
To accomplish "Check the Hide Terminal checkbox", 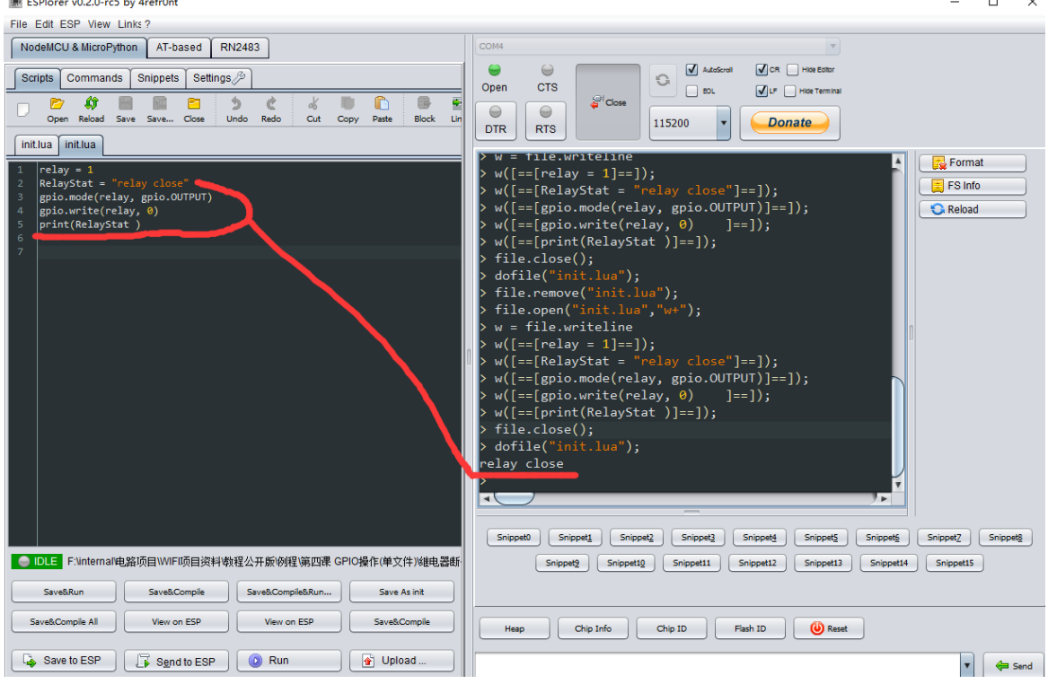I will point(790,91).
